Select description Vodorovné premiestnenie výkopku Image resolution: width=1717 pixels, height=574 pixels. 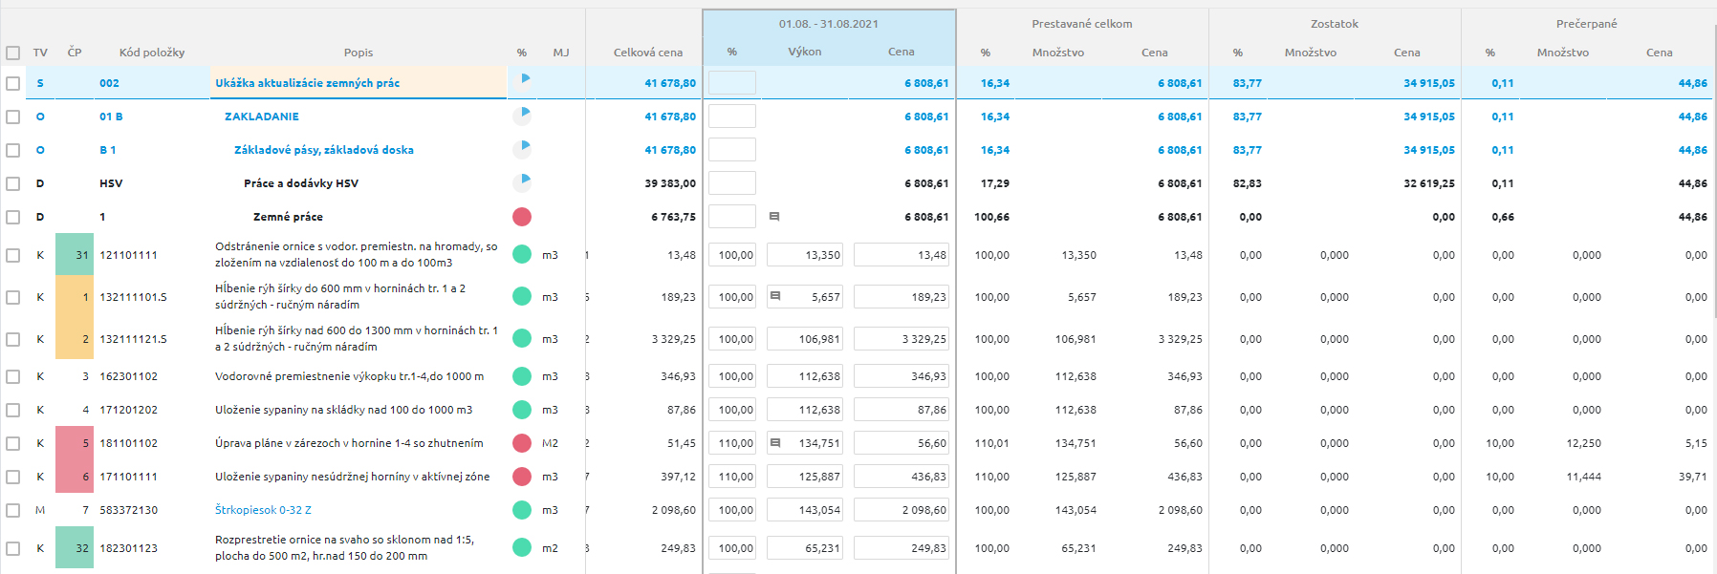pos(349,376)
